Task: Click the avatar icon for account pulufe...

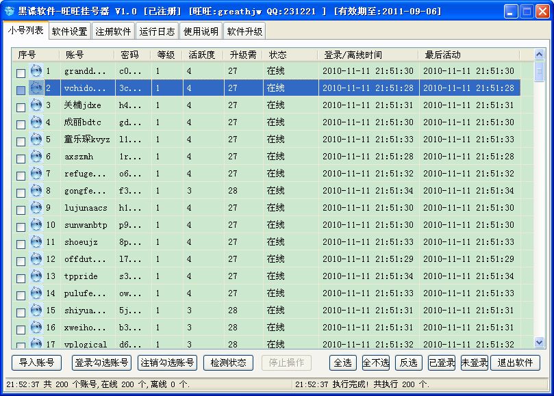Action: coord(36,293)
